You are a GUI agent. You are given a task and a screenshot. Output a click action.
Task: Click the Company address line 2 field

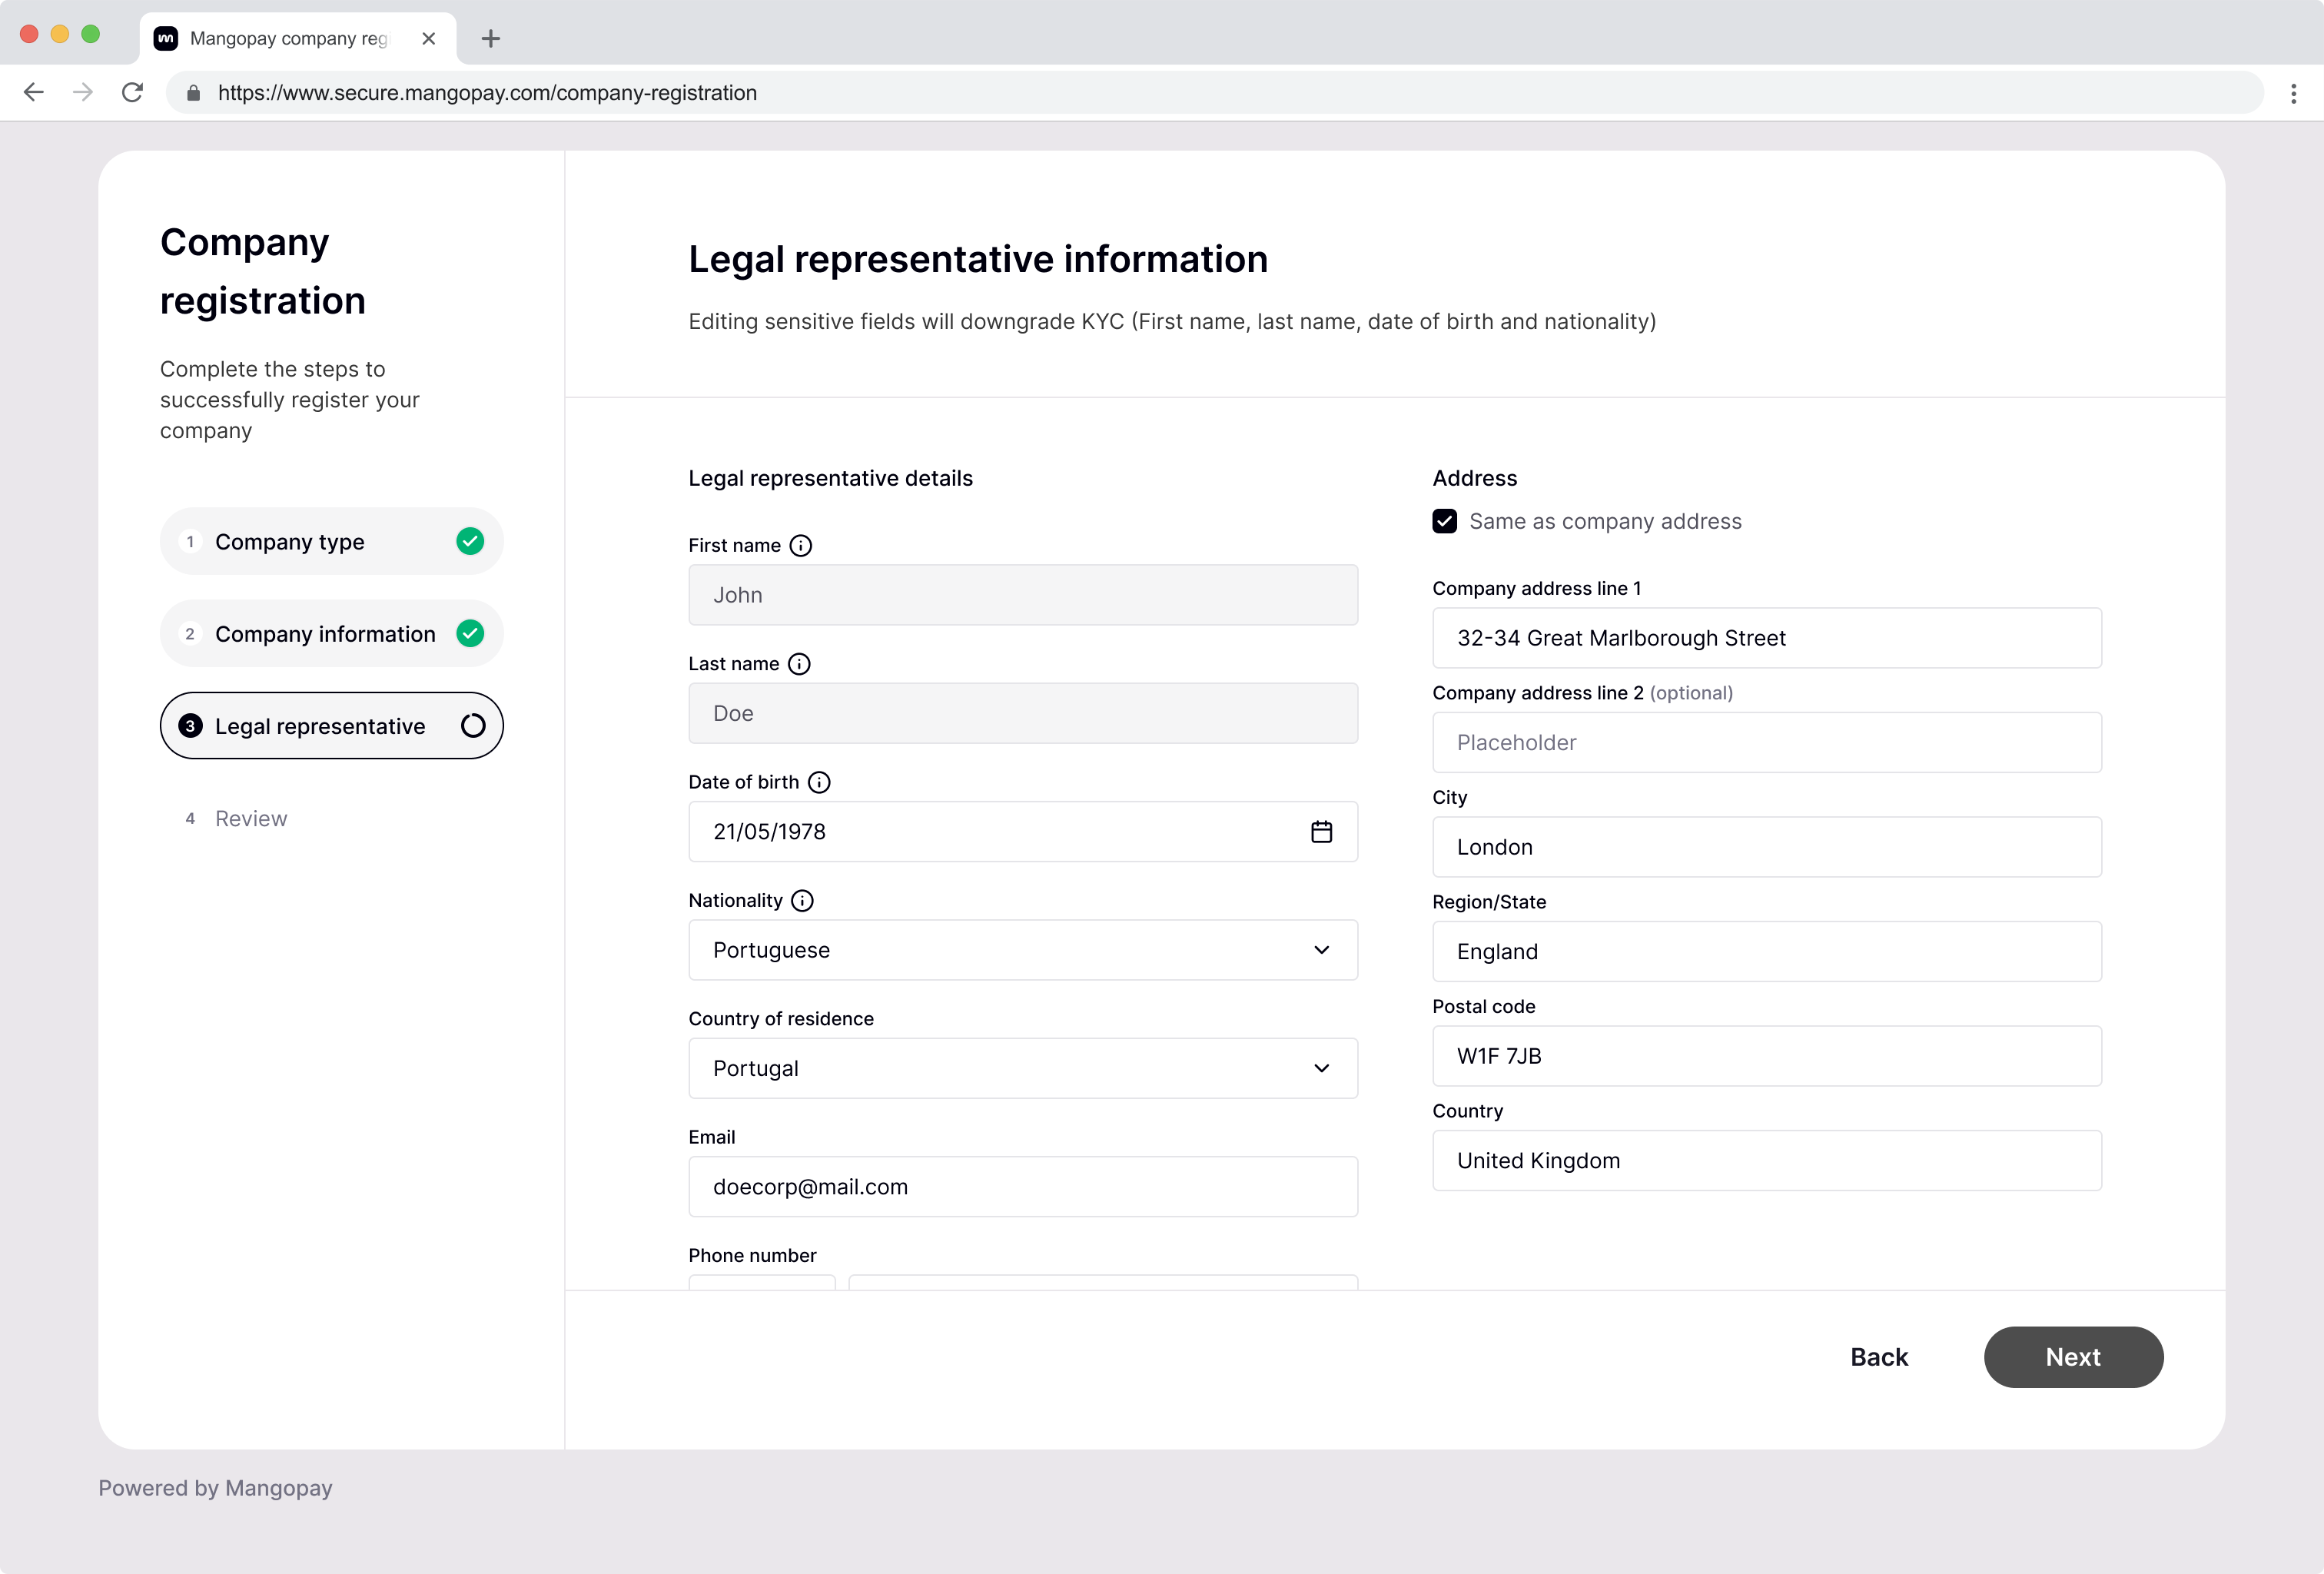(1766, 742)
